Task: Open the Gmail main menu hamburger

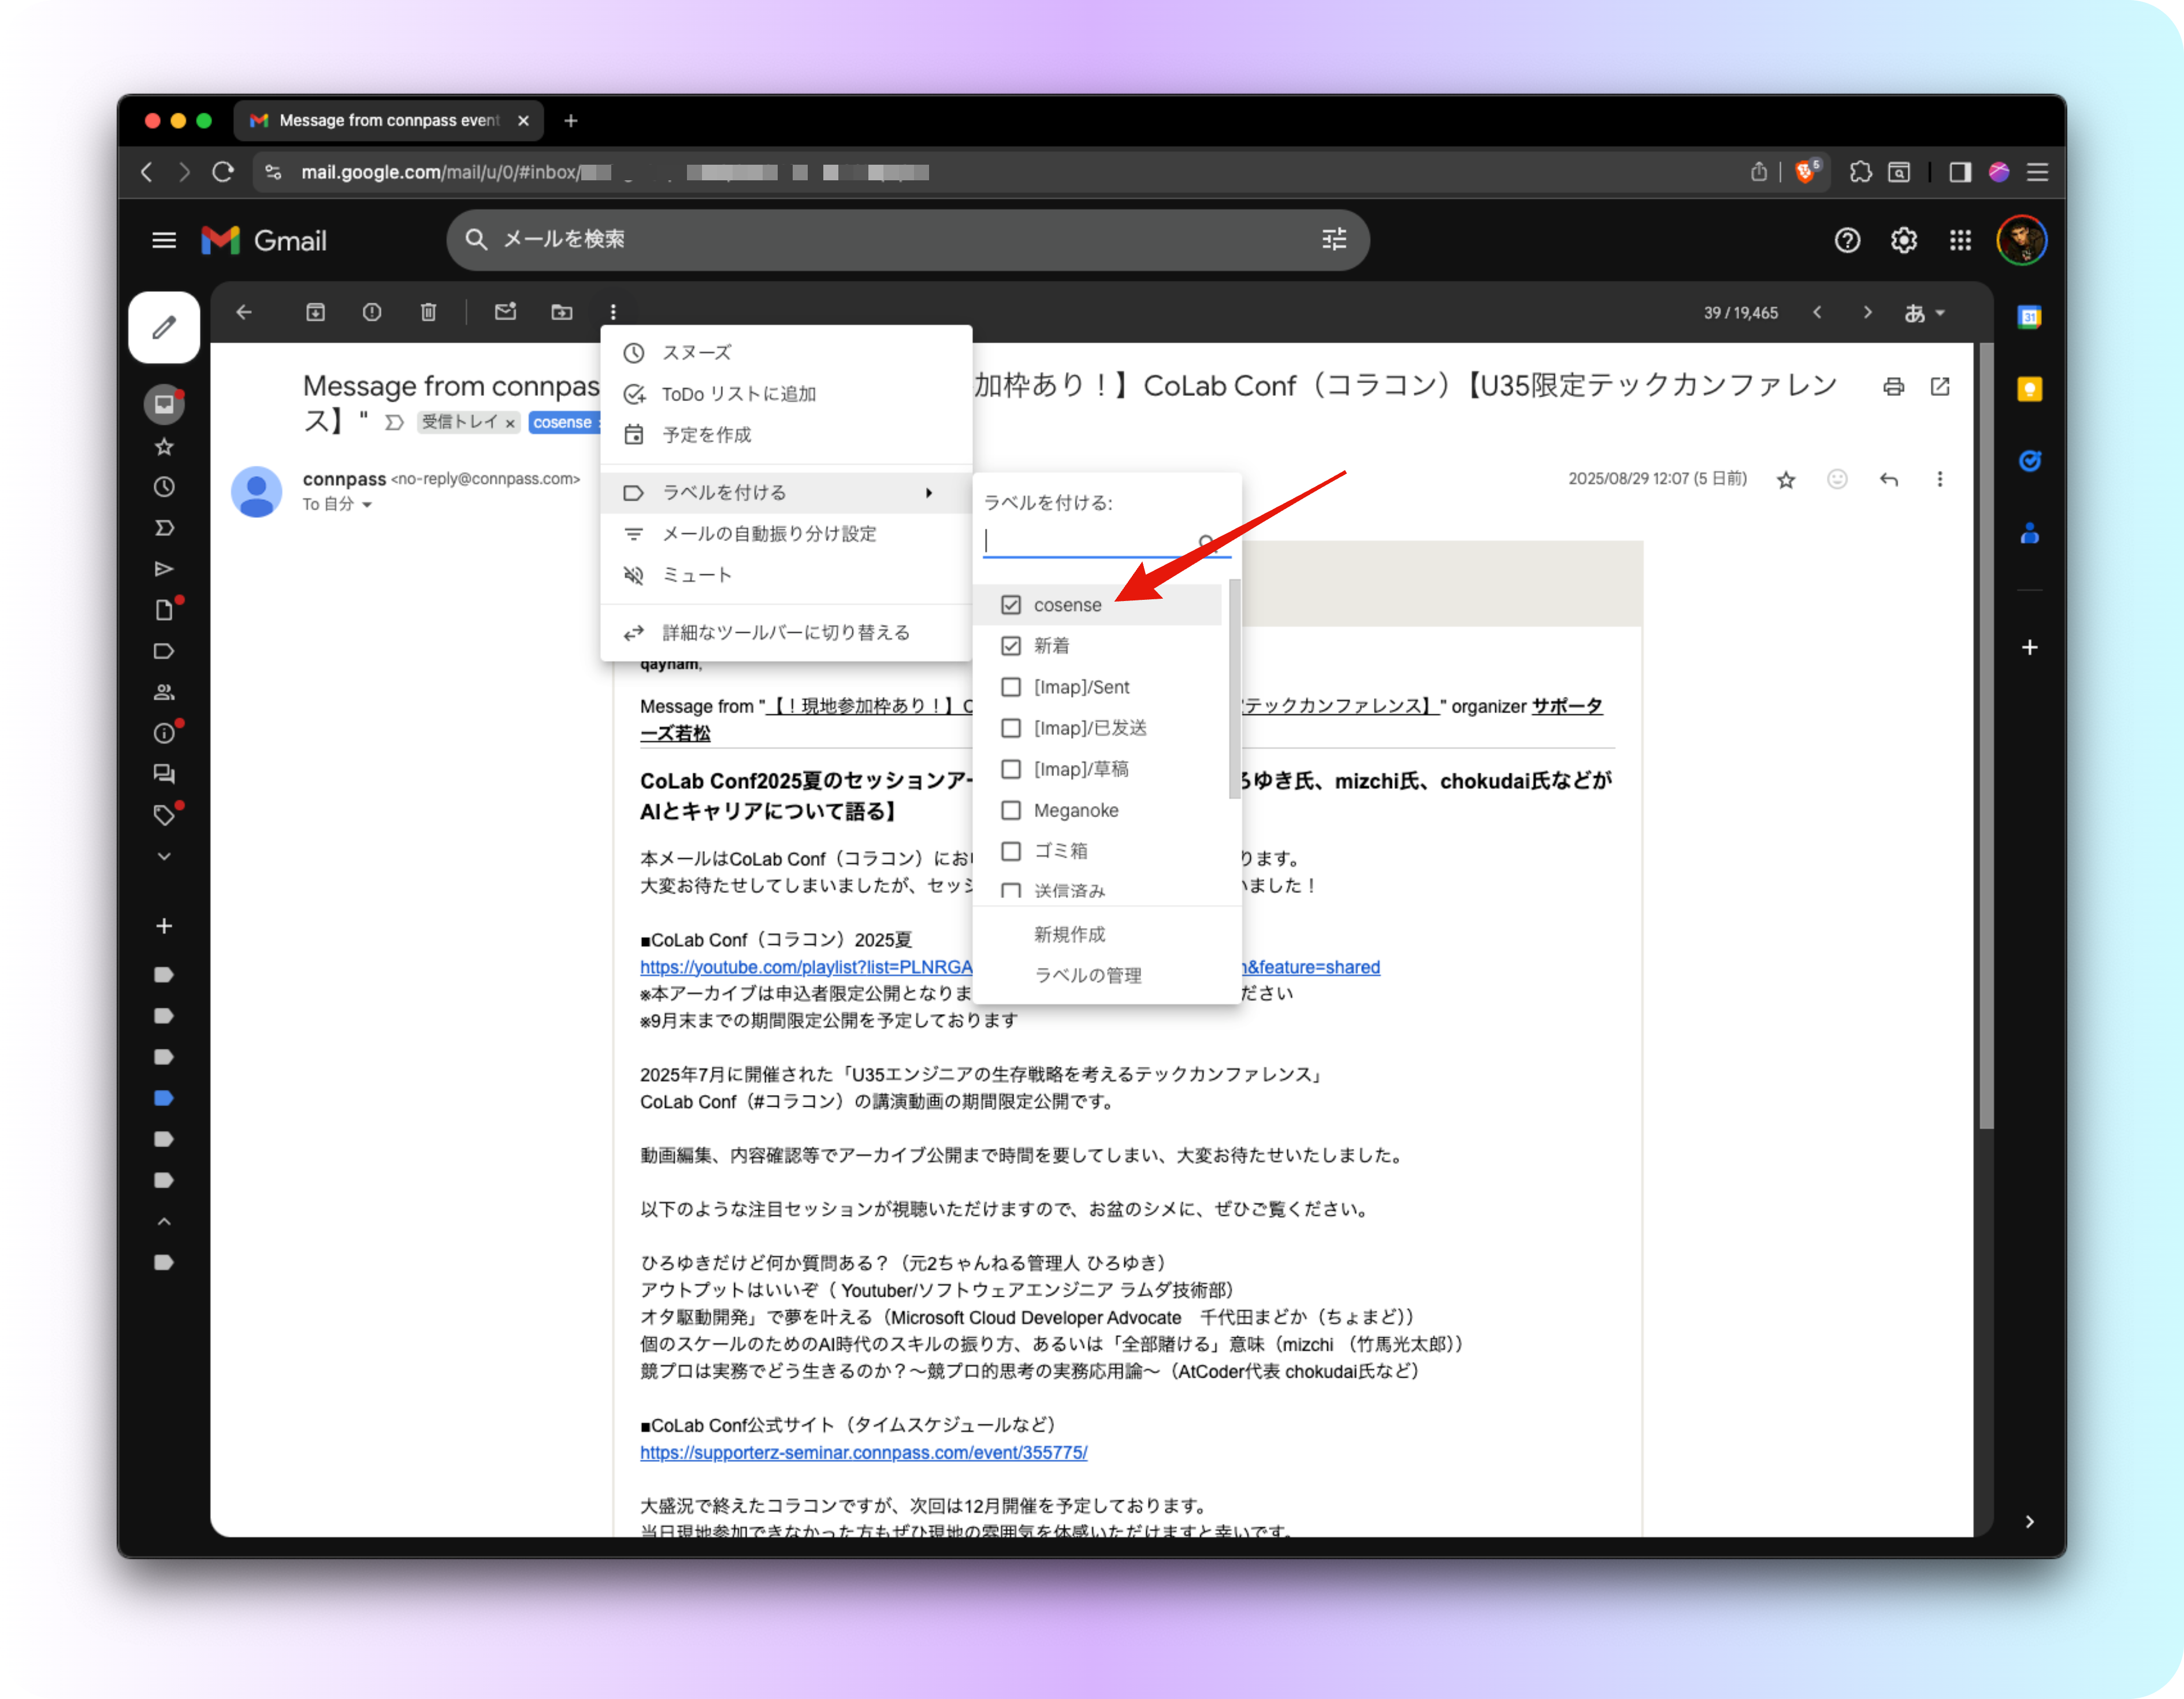Action: [x=164, y=241]
